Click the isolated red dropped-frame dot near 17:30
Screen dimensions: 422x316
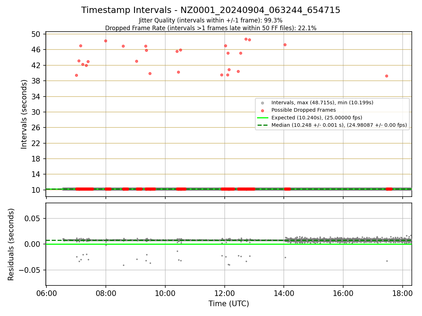[386, 76]
